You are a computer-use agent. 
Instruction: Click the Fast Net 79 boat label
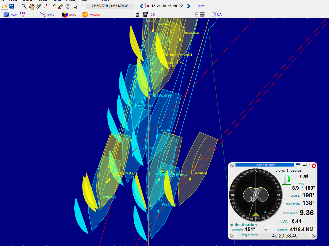[169, 205]
